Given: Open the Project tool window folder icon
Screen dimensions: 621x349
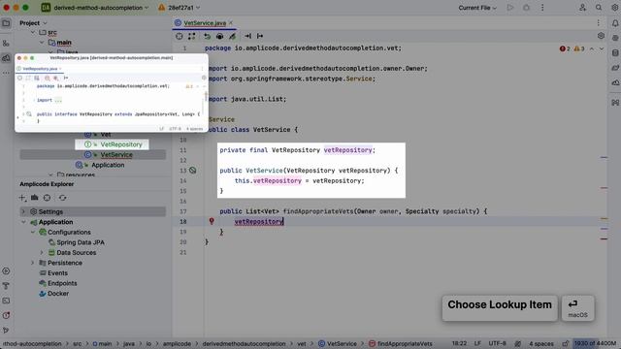Looking at the screenshot, I should pos(6,23).
